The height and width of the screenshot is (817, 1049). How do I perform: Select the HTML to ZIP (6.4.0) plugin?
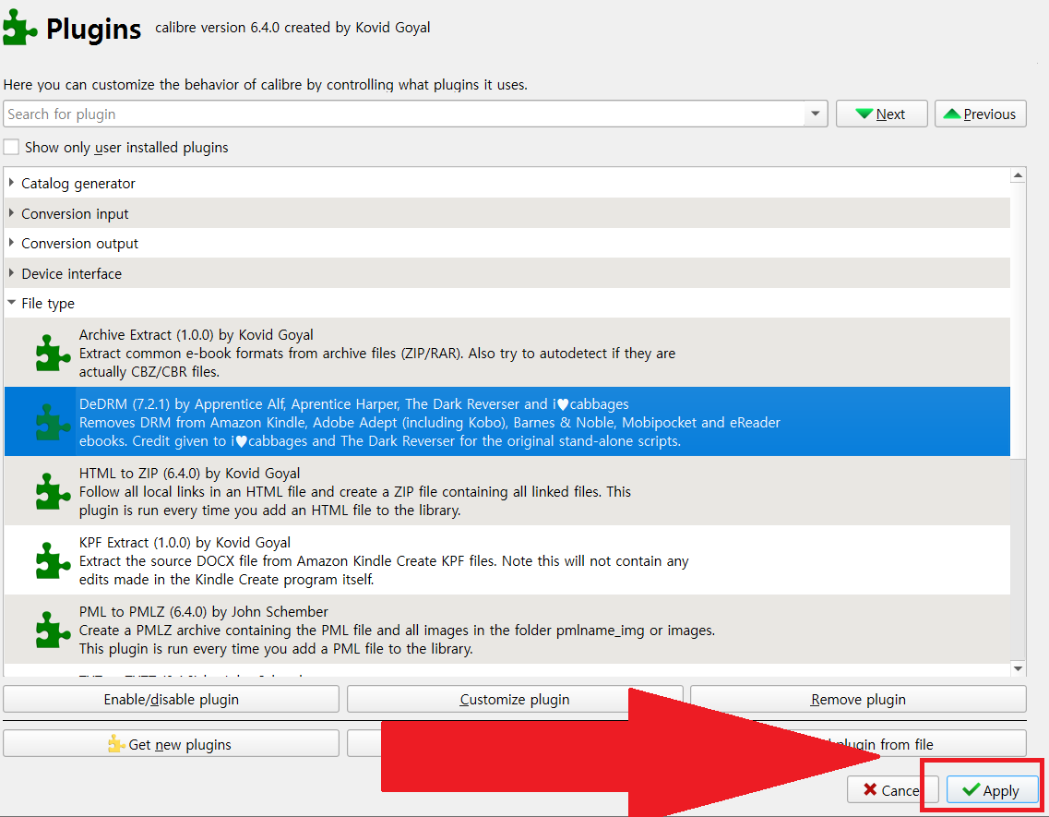click(507, 491)
